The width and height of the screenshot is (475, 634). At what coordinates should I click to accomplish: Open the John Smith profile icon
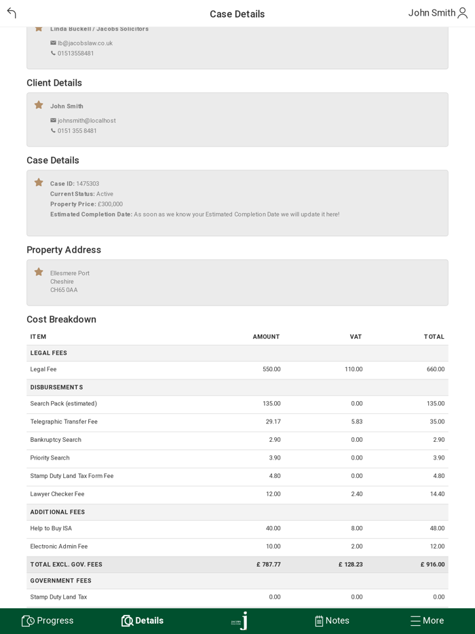click(x=462, y=13)
